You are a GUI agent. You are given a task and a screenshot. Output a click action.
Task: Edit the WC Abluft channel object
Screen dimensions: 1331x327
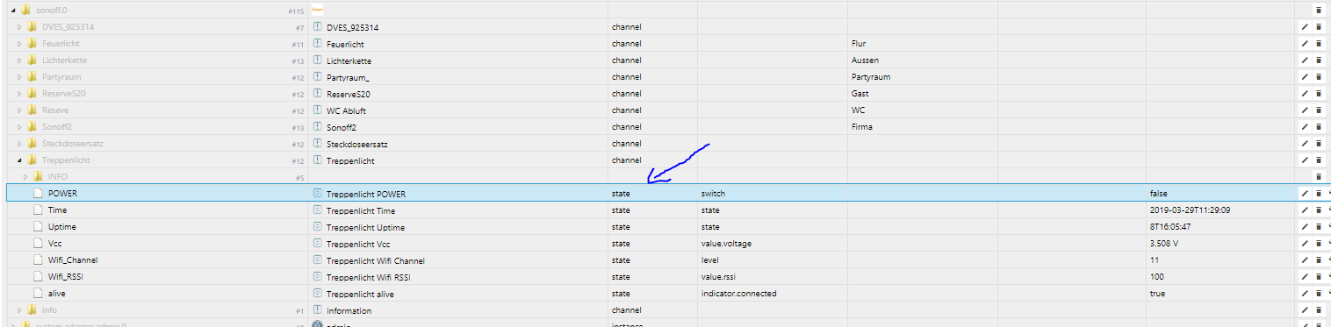pos(1305,110)
